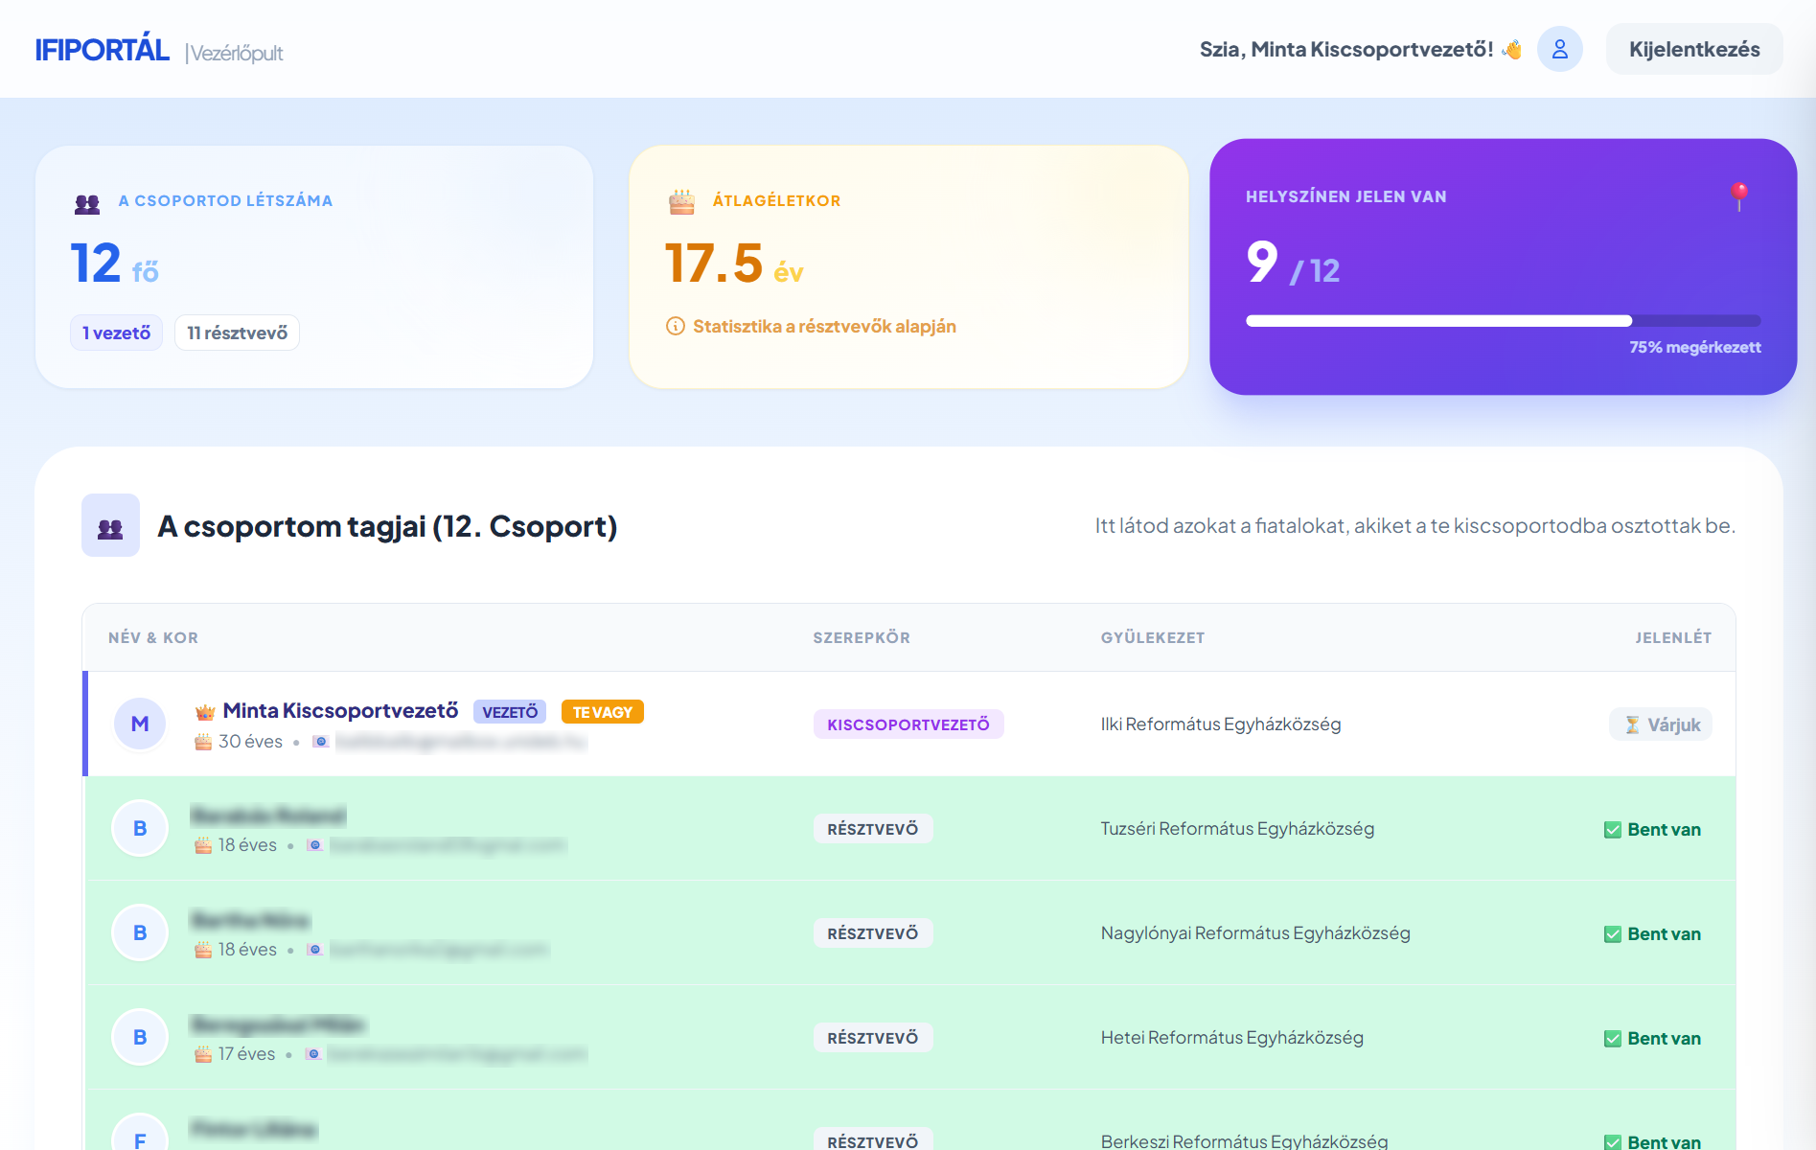Click the green check icon in Tuzséri row

pyautogui.click(x=1613, y=830)
